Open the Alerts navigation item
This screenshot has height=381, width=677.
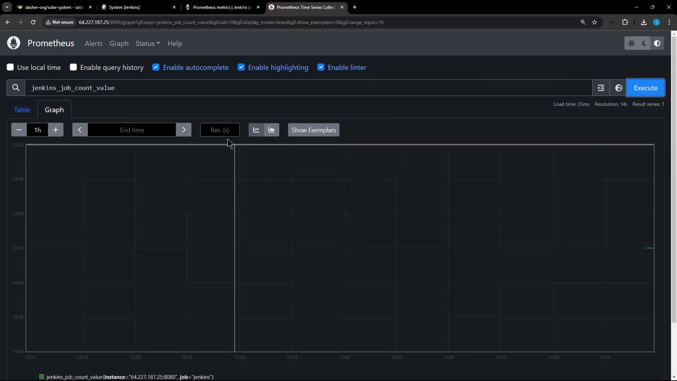pyautogui.click(x=93, y=43)
